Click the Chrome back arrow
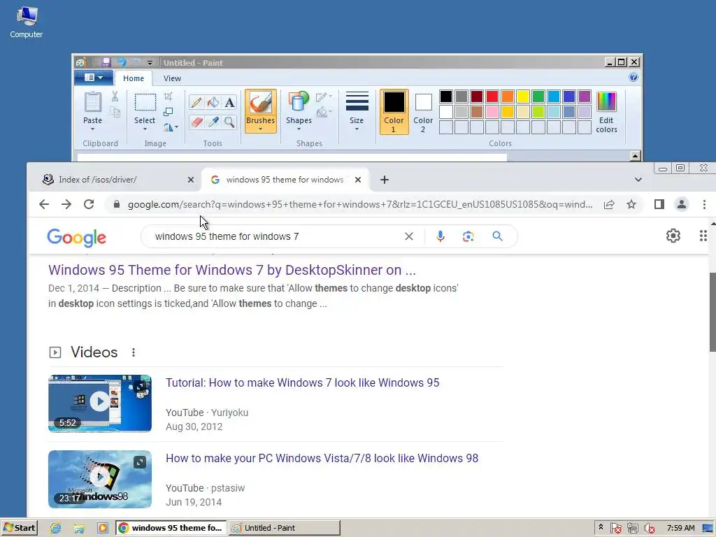 tap(44, 204)
